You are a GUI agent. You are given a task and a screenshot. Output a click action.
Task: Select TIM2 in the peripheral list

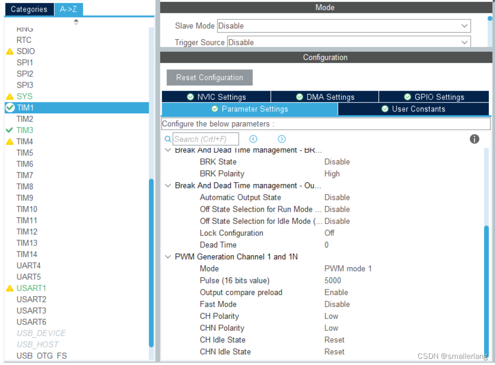point(25,119)
